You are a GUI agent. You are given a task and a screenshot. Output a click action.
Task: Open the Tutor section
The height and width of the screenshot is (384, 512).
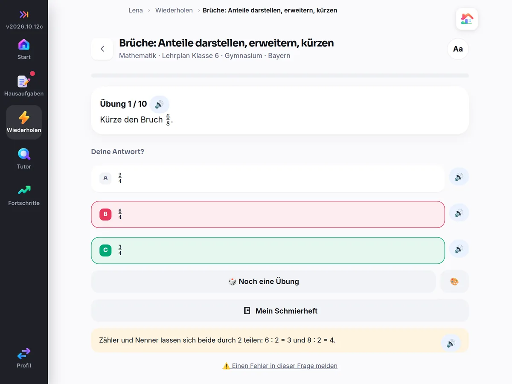point(24,159)
